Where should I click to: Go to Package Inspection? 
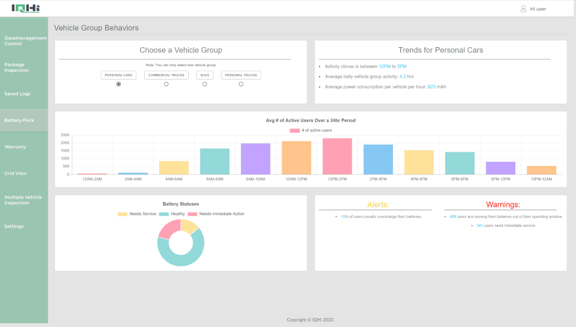click(x=17, y=67)
